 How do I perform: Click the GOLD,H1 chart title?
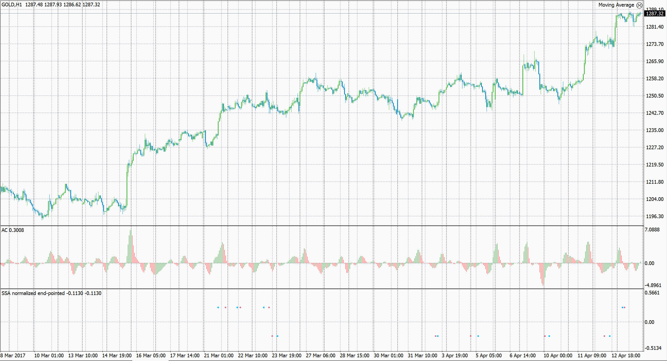(12, 5)
